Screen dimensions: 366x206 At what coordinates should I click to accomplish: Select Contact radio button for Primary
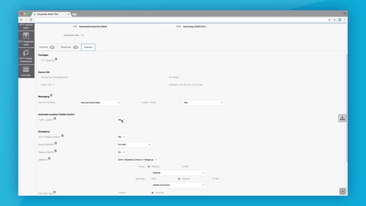click(x=179, y=167)
